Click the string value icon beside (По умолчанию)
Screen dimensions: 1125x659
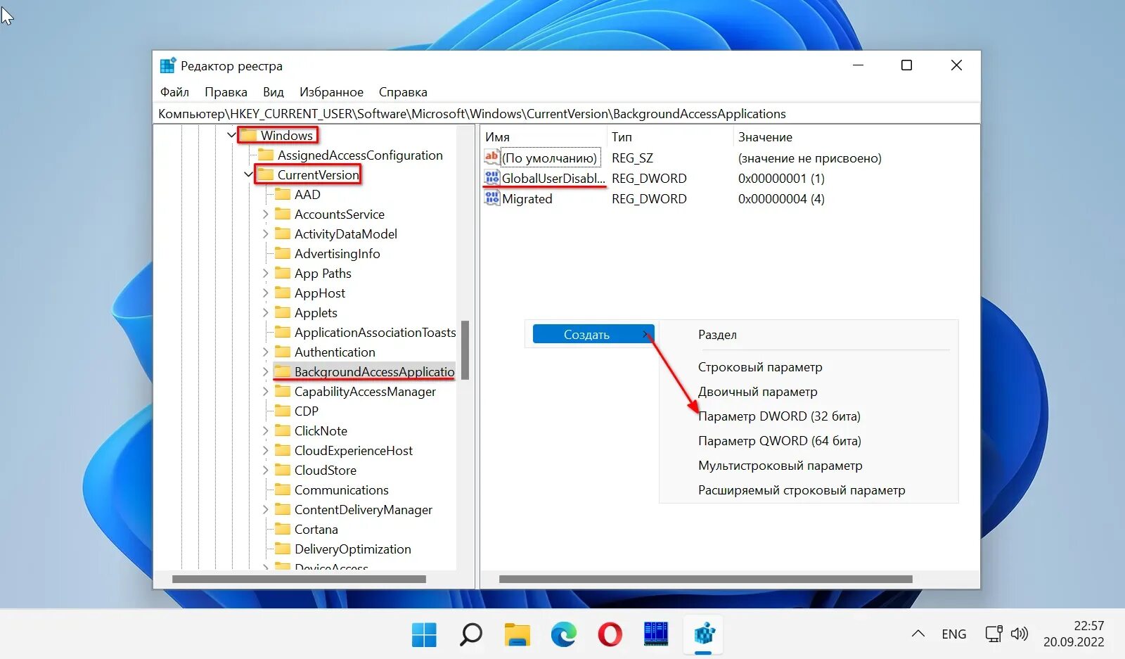491,158
